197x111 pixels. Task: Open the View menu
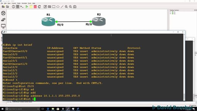9,3
